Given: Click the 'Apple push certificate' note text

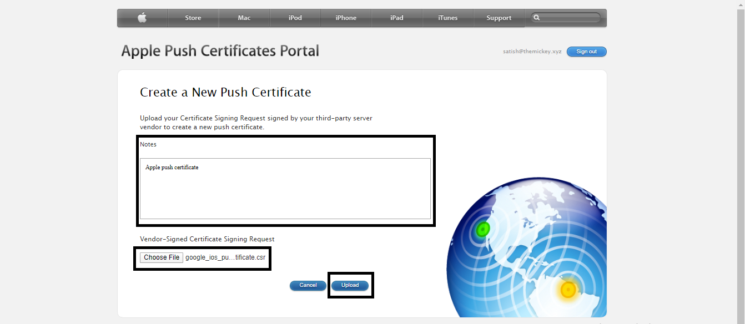Looking at the screenshot, I should point(172,167).
